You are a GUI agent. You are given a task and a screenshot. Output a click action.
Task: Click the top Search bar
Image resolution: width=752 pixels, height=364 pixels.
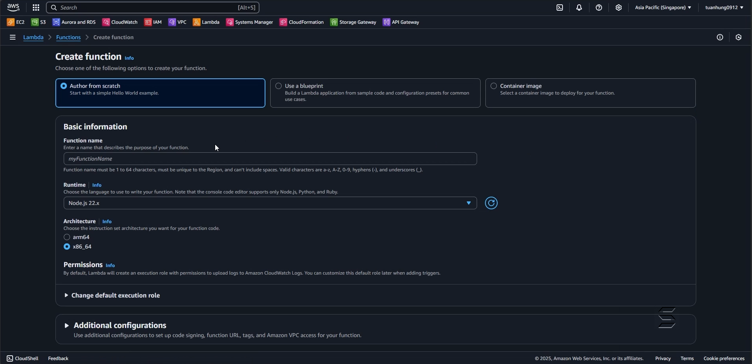tap(153, 8)
